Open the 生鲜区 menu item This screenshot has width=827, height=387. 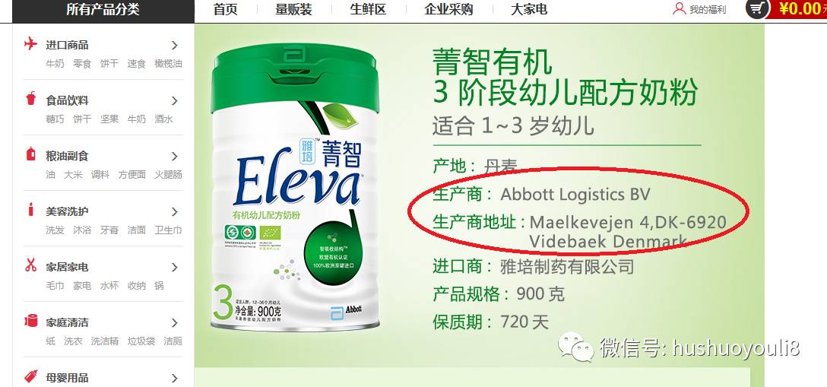coord(368,9)
